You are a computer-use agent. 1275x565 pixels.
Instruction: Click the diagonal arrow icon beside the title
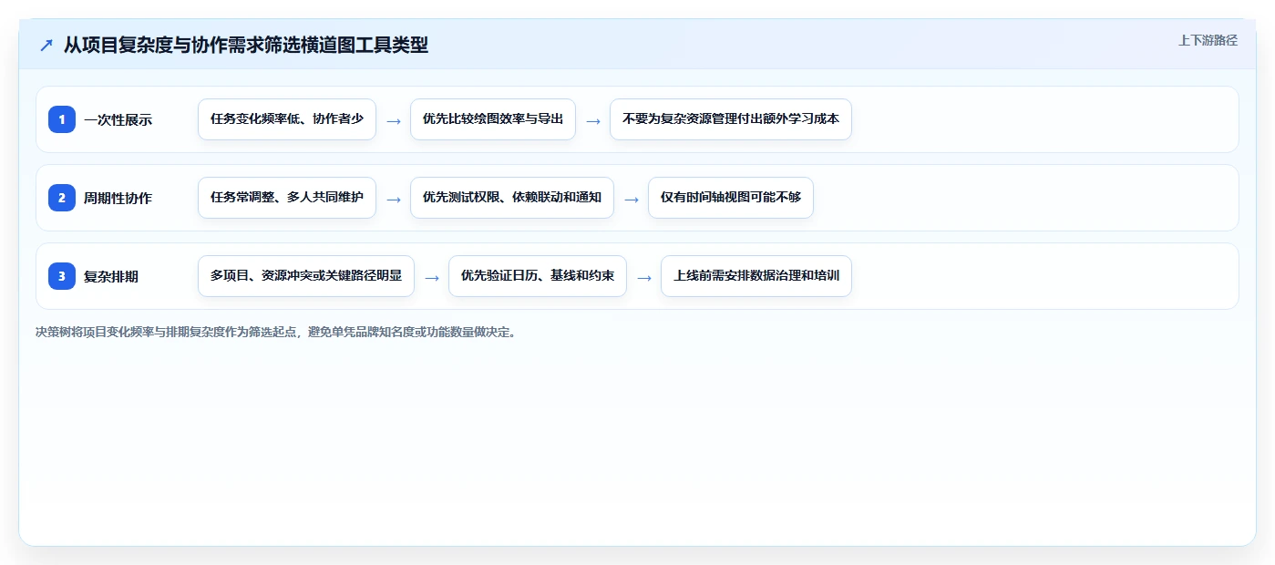coord(46,45)
